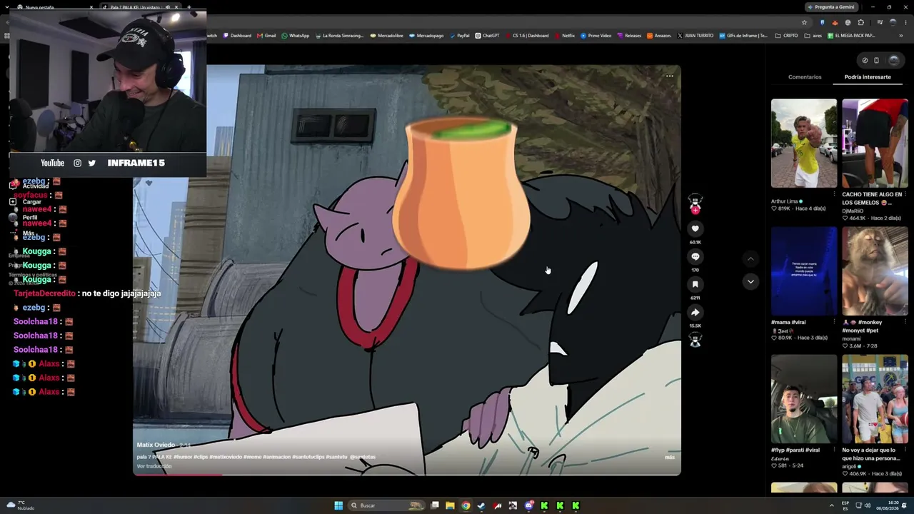Viewport: 914px width, 514px height.
Task: Open the La Ronda Simracing bookmark
Action: tap(339, 36)
